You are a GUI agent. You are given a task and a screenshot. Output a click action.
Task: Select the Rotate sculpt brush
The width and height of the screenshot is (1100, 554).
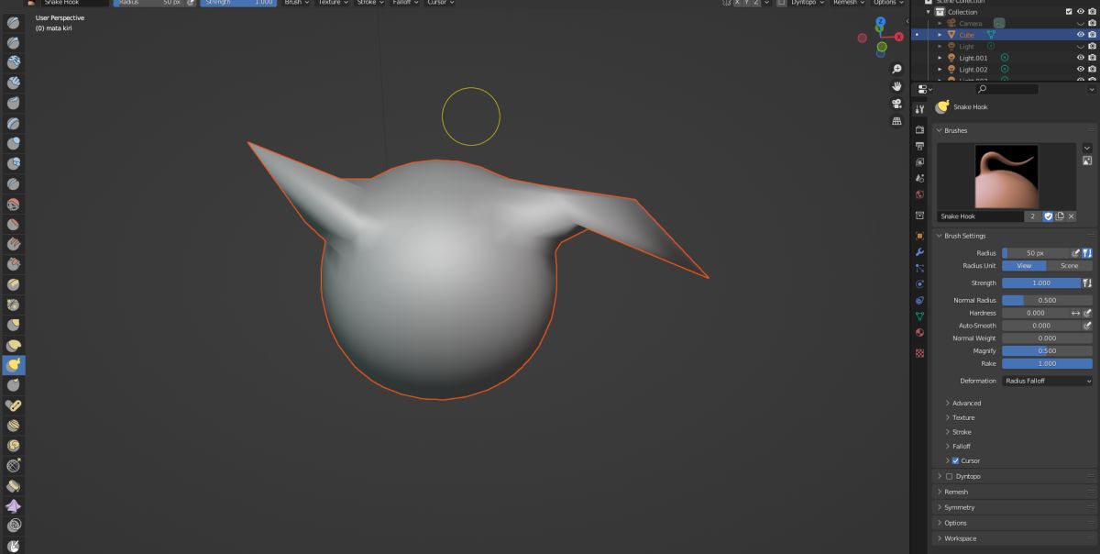pos(14,446)
